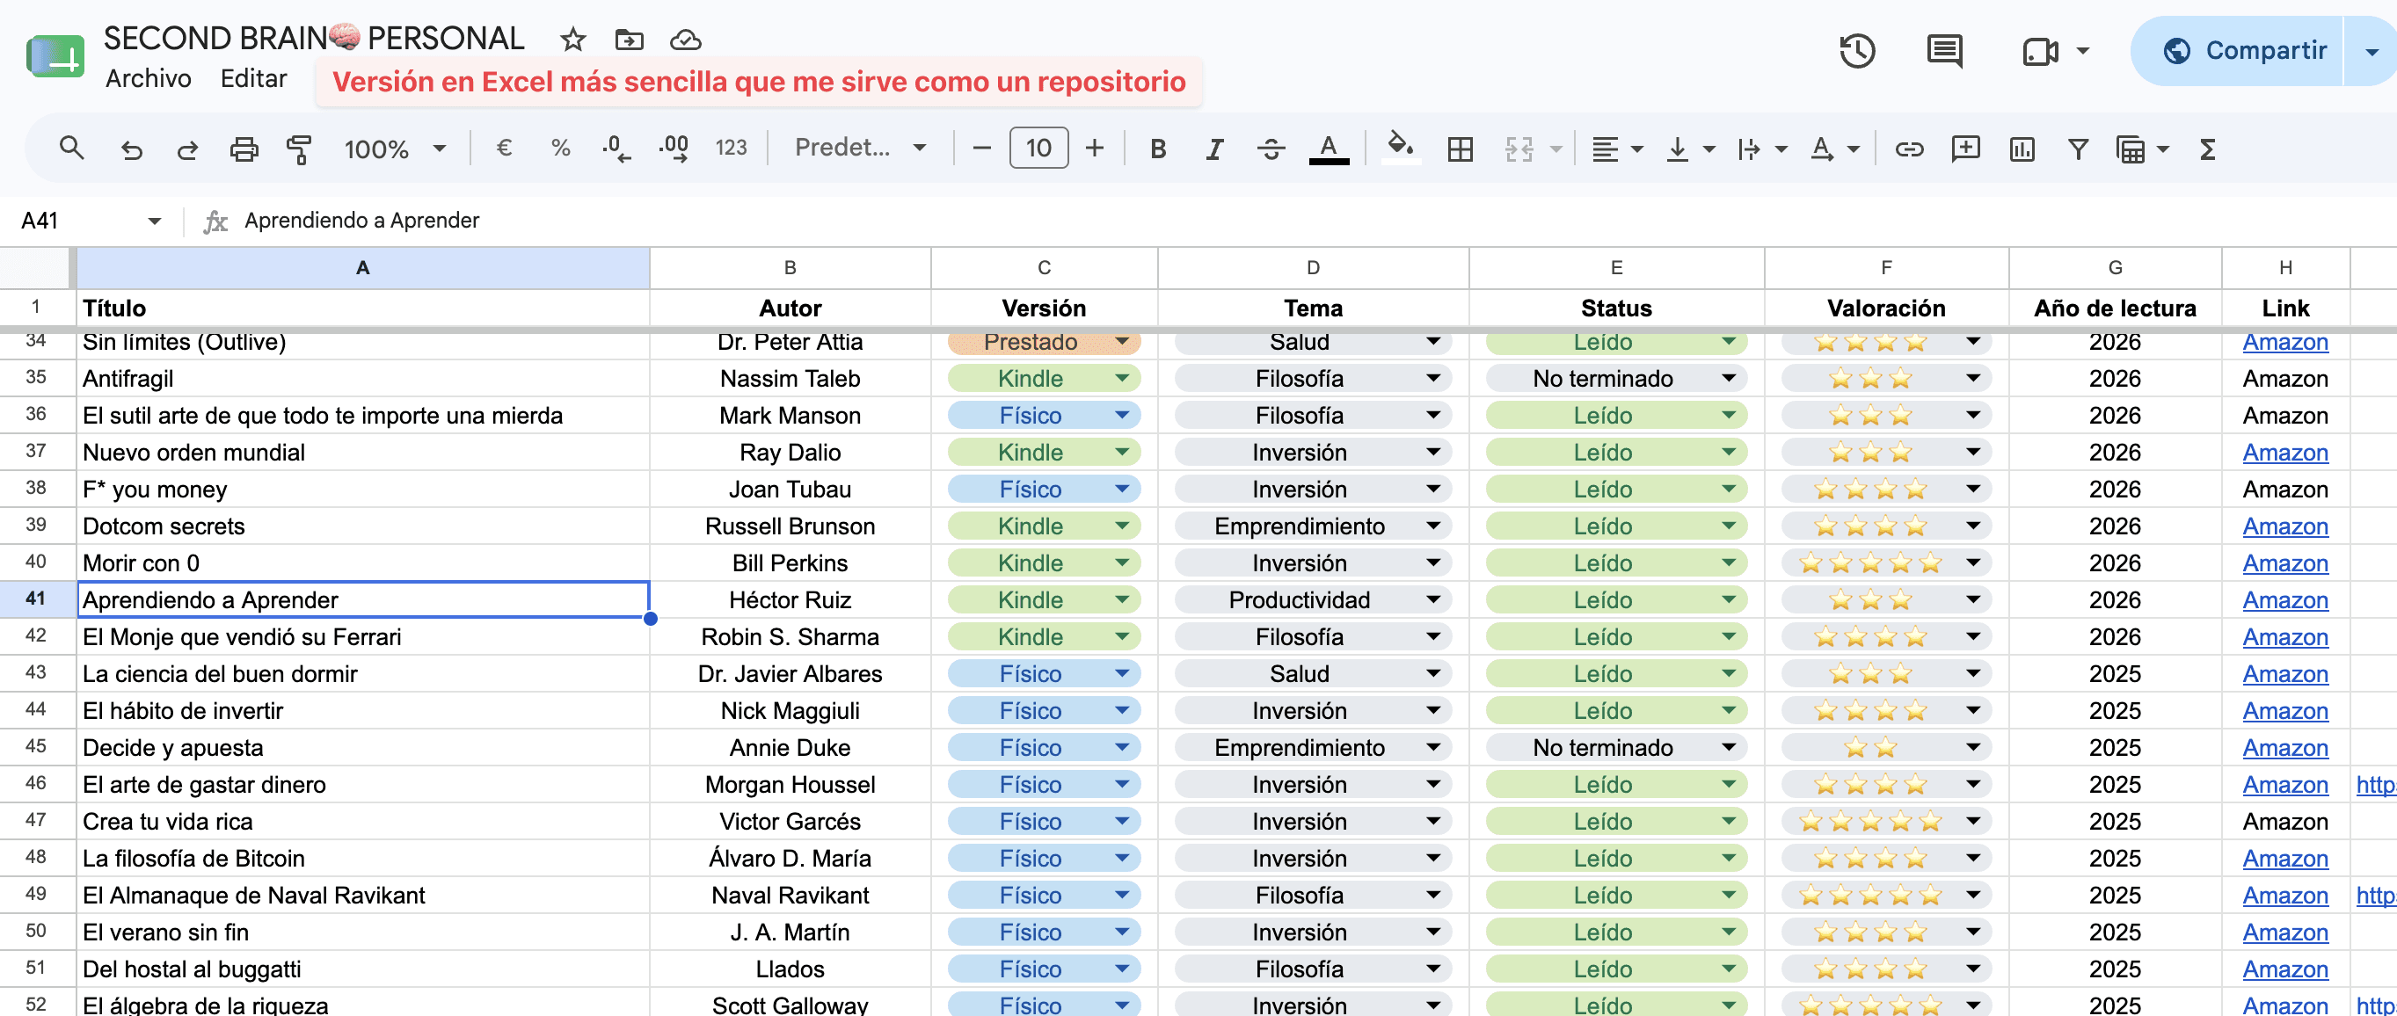Click the formula bar content
This screenshot has width=2397, height=1016.
click(362, 221)
